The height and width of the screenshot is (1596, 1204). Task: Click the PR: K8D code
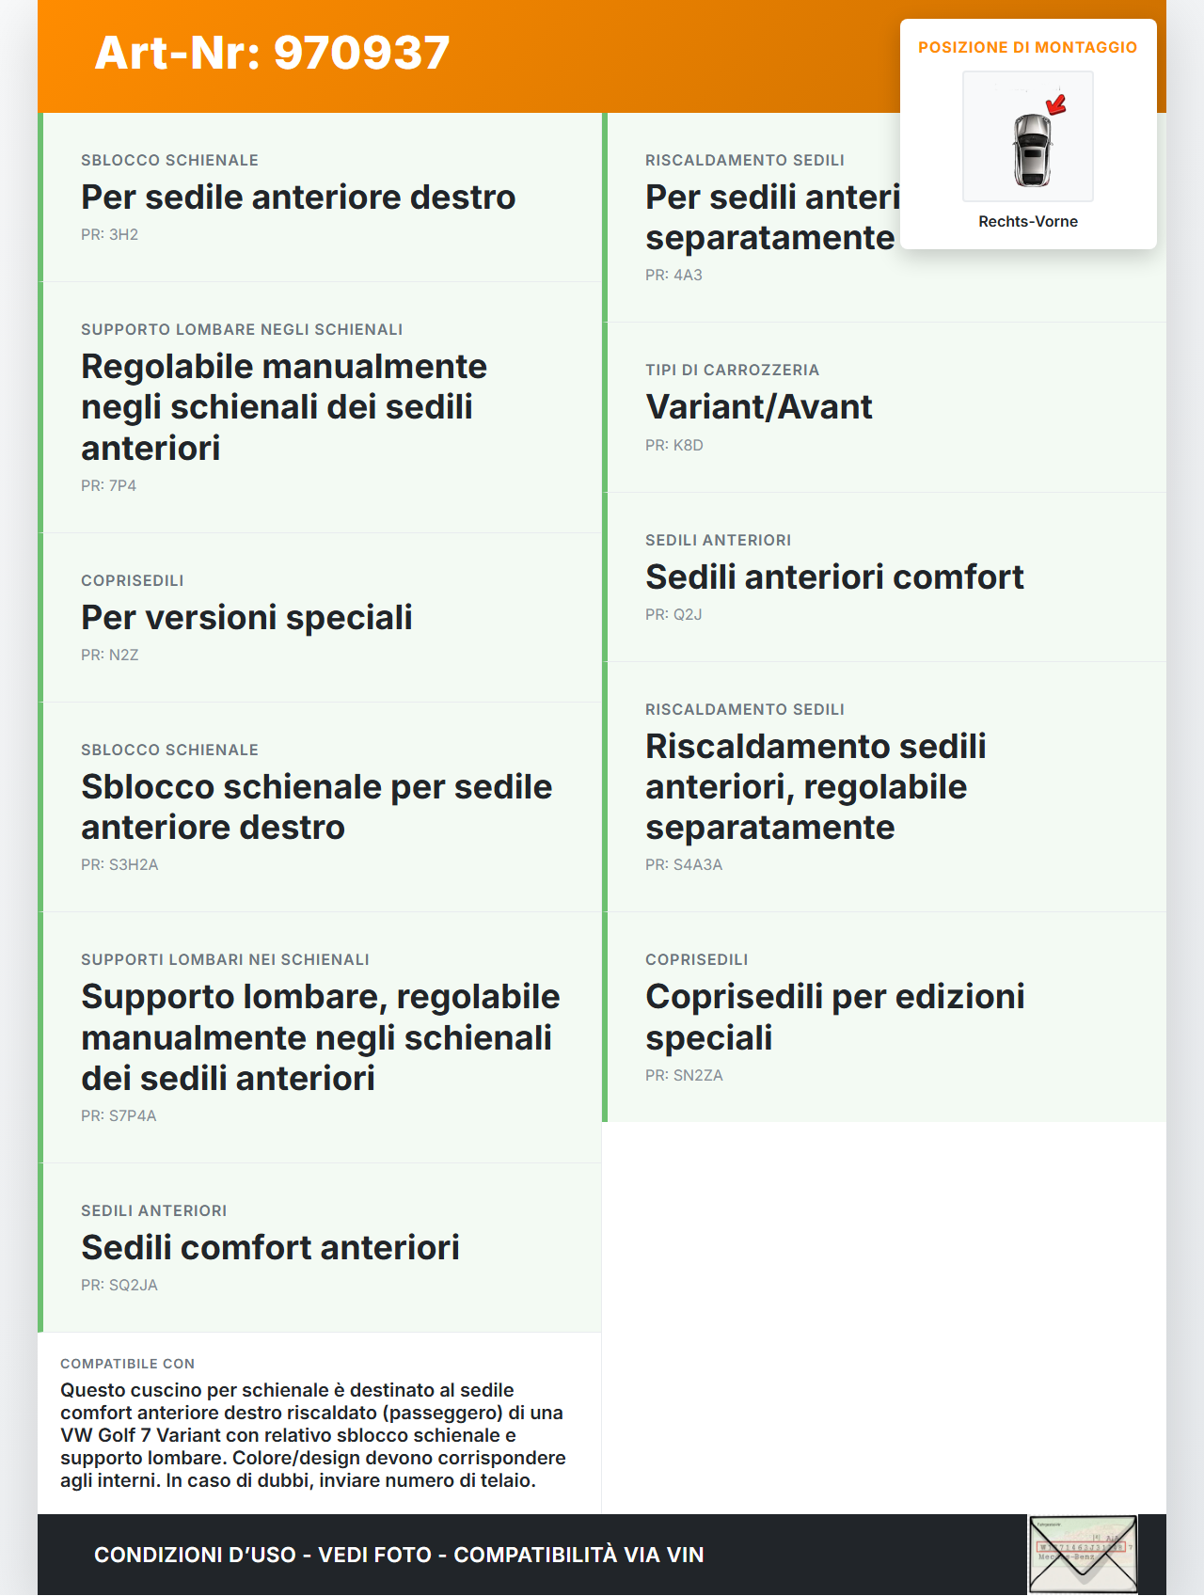(674, 446)
